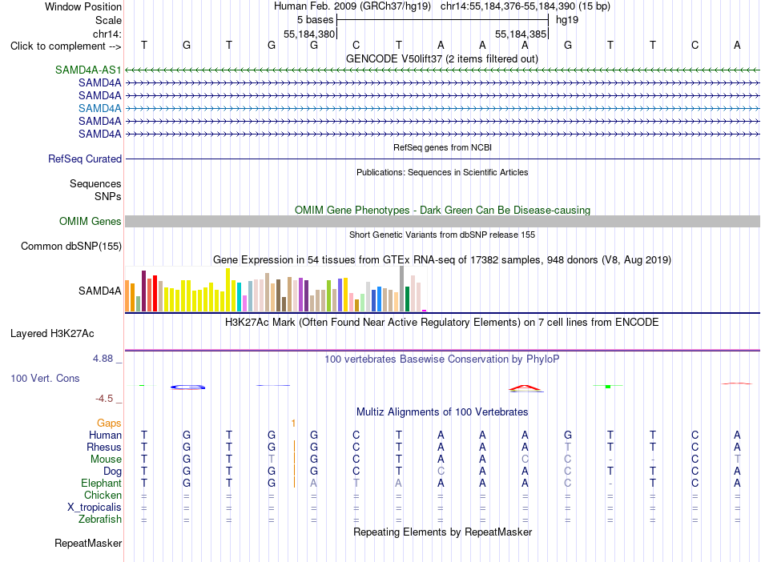Click the Publications Sequences track label
Viewport: 761px width, 562px height.
click(95, 184)
